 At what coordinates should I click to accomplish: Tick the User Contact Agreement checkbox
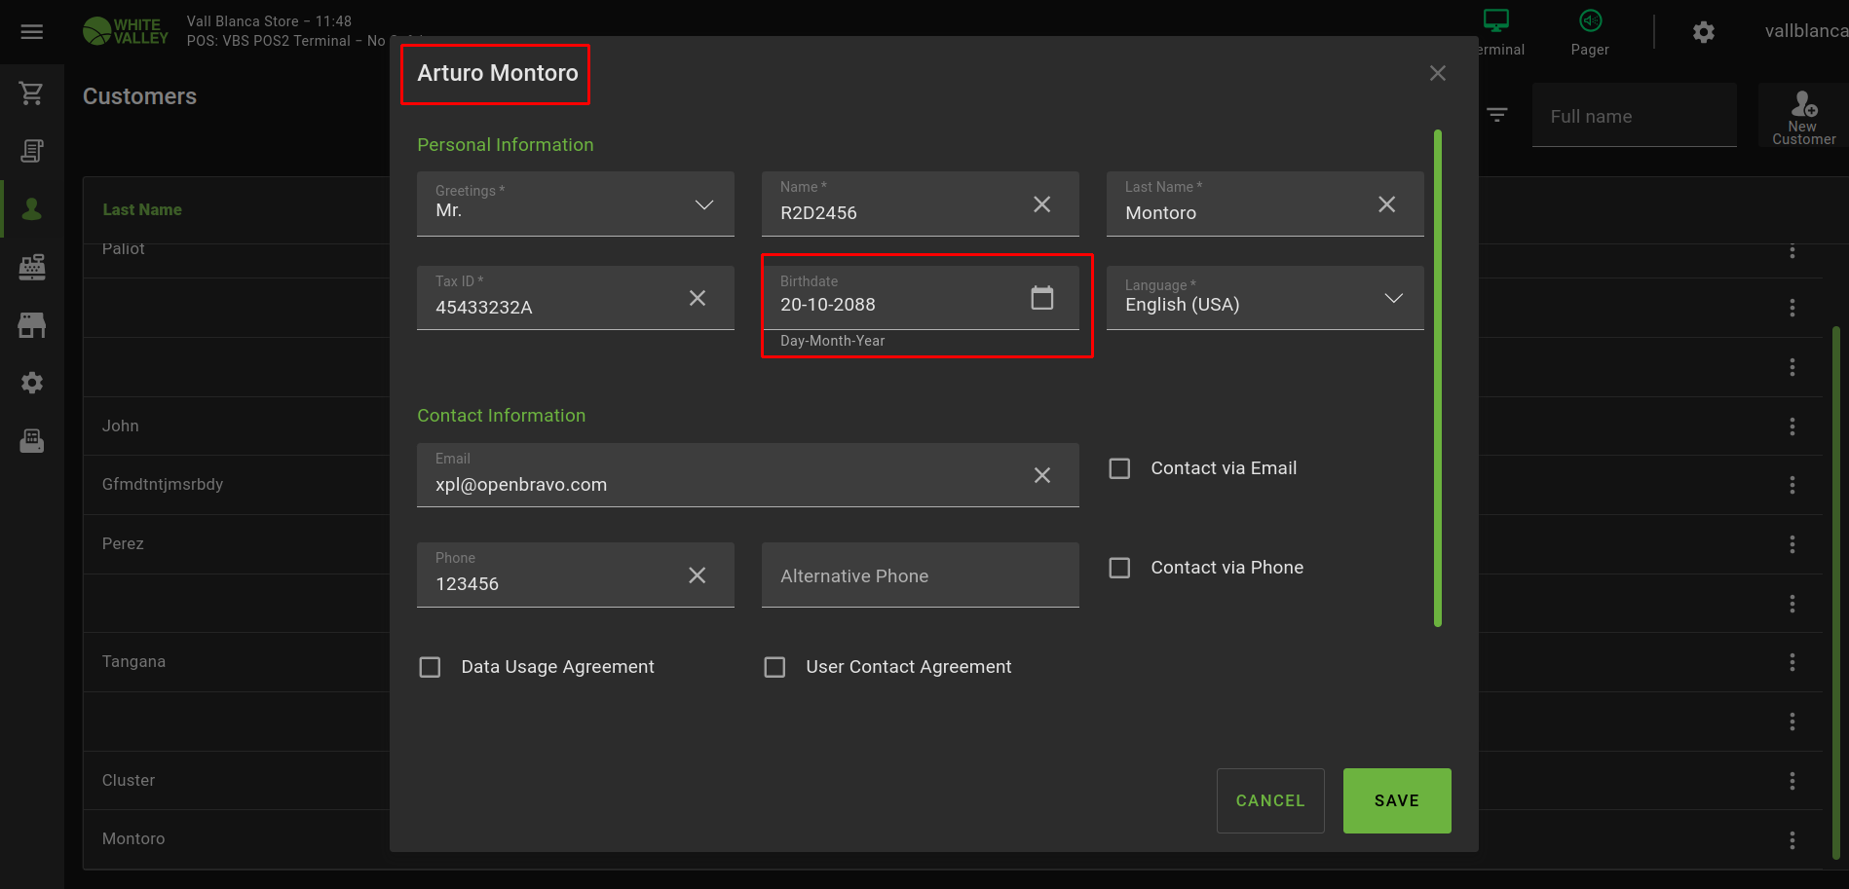pos(774,667)
